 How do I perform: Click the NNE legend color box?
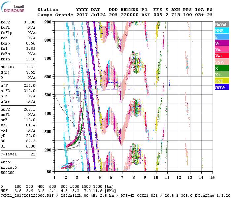222,31
